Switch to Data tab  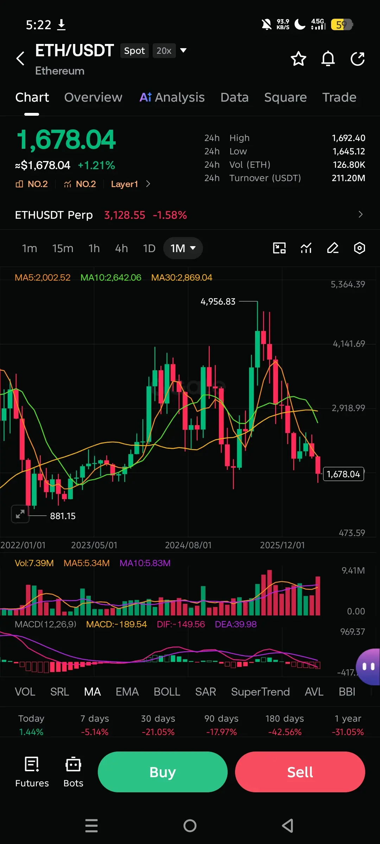click(x=235, y=97)
